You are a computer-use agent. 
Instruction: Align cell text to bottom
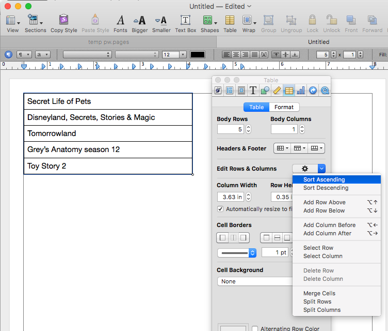295,54
